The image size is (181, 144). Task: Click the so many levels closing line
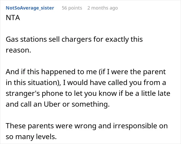click(x=31, y=137)
